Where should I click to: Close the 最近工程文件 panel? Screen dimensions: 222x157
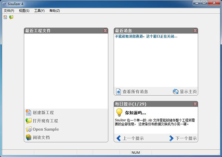(105, 31)
